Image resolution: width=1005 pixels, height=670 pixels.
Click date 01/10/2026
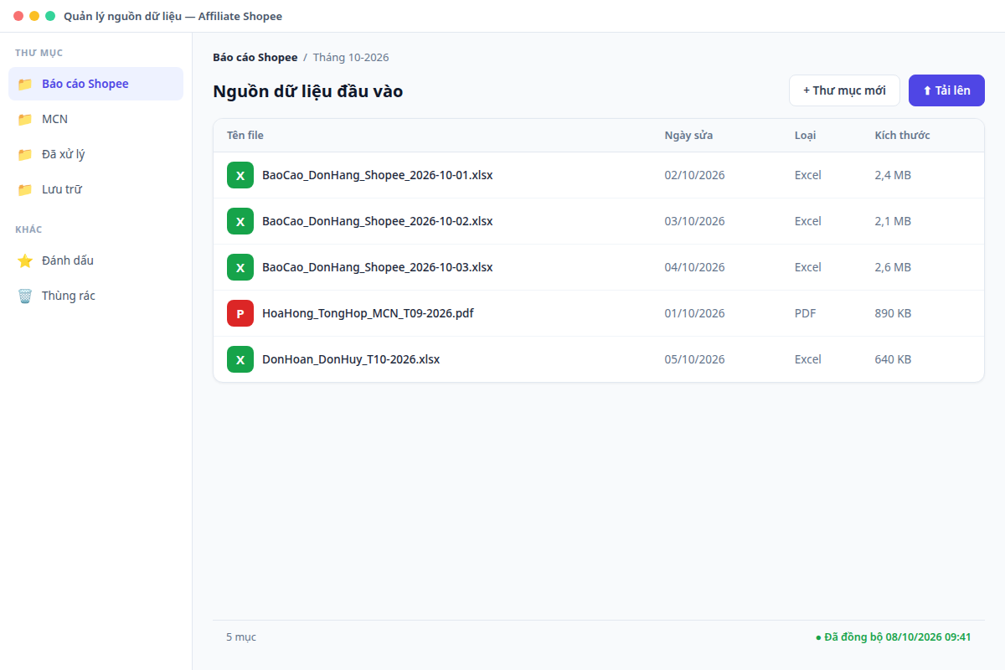(694, 313)
